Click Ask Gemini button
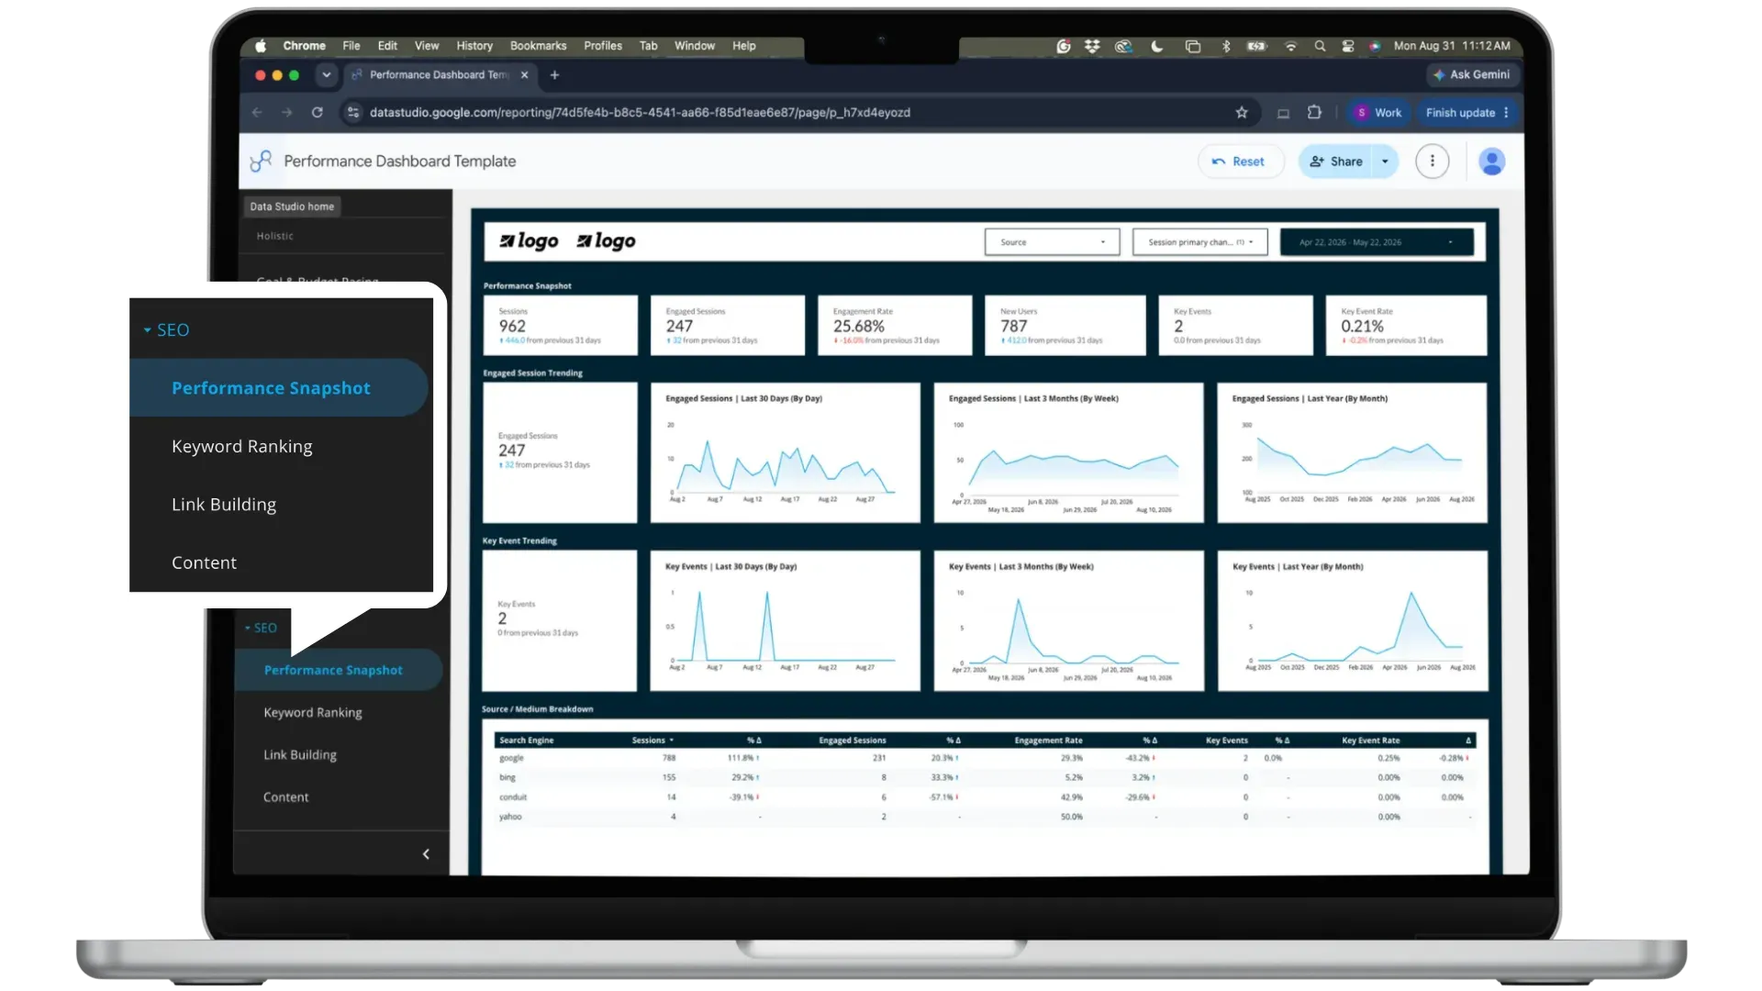Viewport: 1762px width, 991px height. point(1472,75)
